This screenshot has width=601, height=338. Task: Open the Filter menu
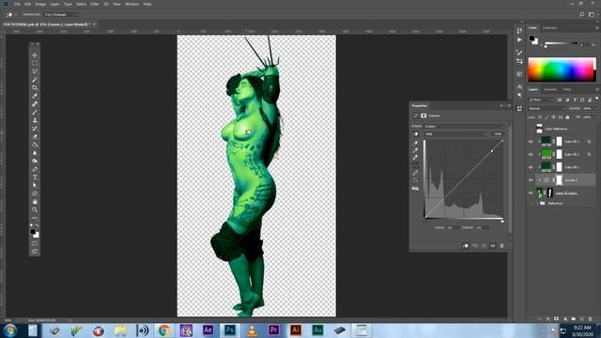[95, 4]
